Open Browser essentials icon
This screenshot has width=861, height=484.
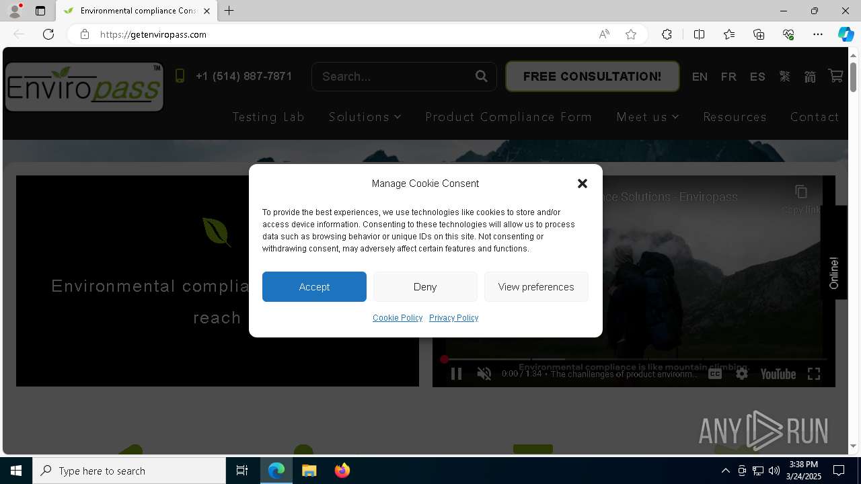click(x=788, y=34)
